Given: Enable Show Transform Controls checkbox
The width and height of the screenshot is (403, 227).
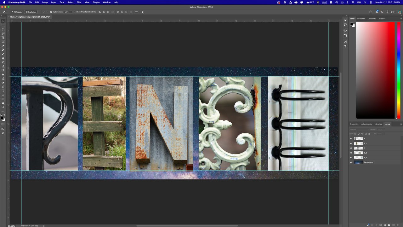Looking at the screenshot, I should tap(75, 12).
